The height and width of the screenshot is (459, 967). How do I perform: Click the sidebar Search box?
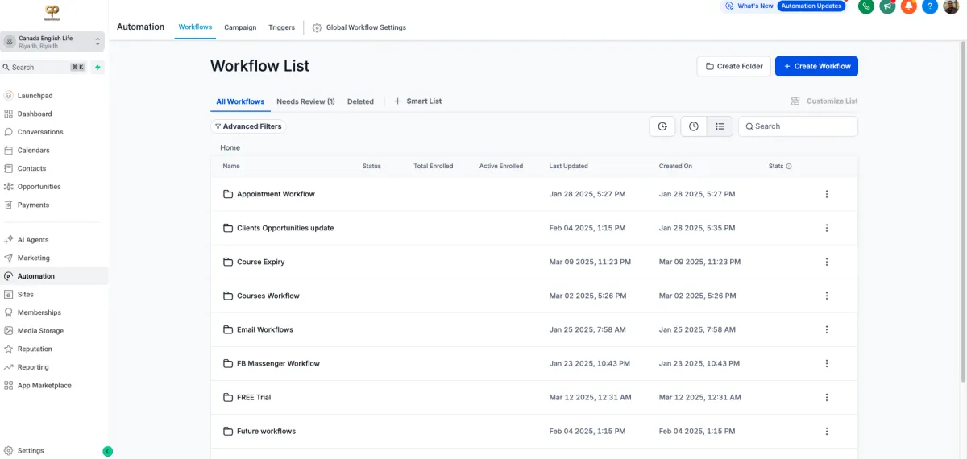click(x=44, y=68)
